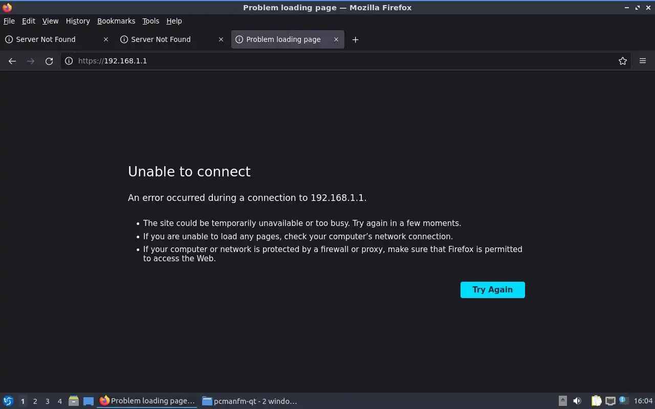This screenshot has width=655, height=409.
Task: Click the Try Again button
Action: 493,290
